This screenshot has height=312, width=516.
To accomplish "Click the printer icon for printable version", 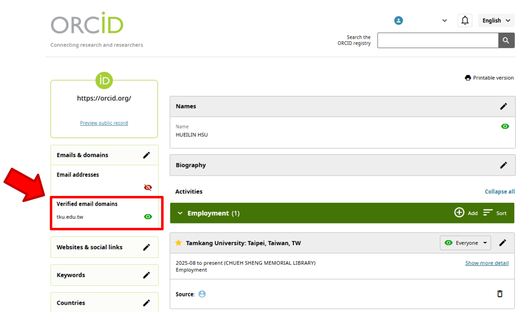I will click(x=467, y=78).
